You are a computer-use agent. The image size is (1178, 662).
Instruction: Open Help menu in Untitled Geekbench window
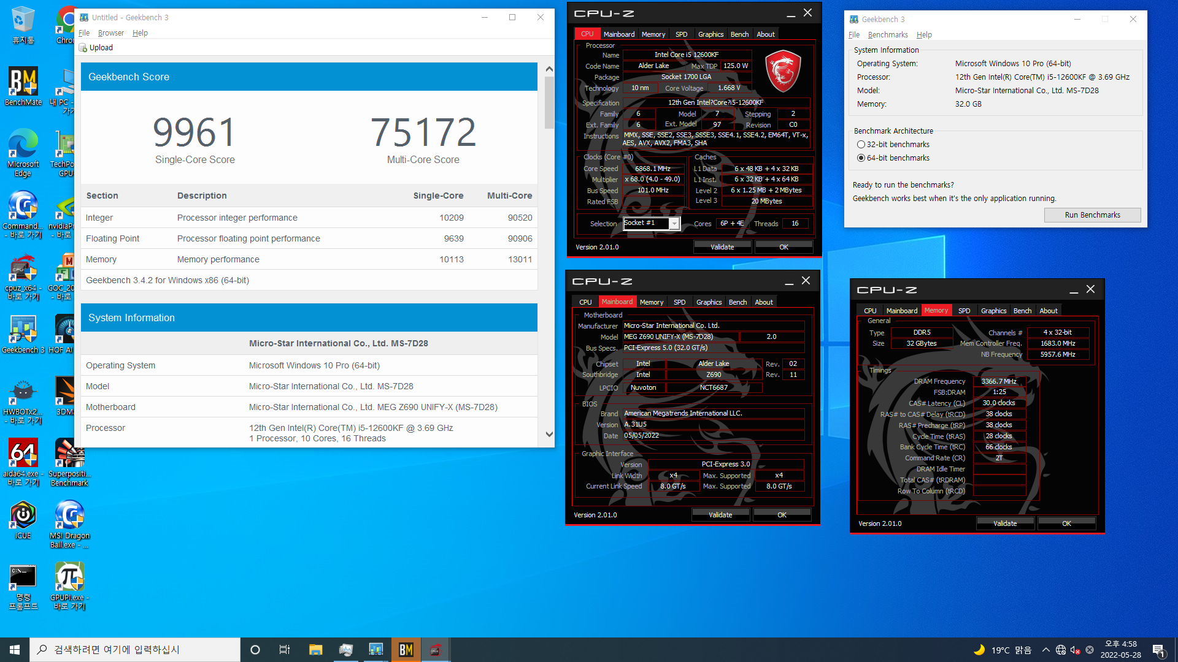tap(140, 33)
